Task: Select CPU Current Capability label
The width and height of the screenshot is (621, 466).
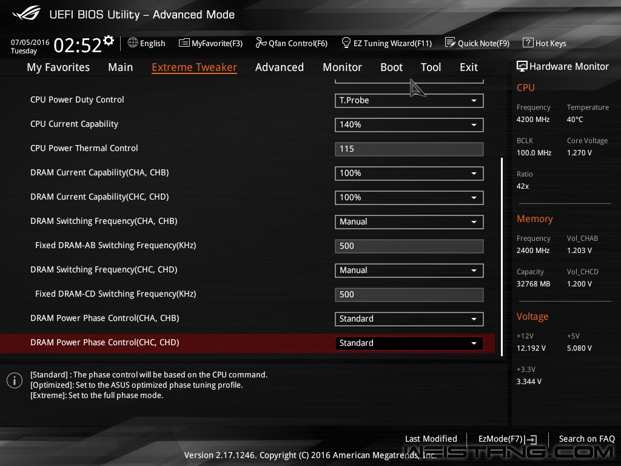Action: pyautogui.click(x=74, y=124)
